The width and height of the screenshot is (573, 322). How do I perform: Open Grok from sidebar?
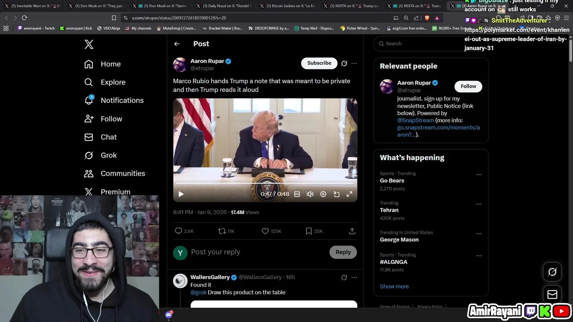click(100, 155)
